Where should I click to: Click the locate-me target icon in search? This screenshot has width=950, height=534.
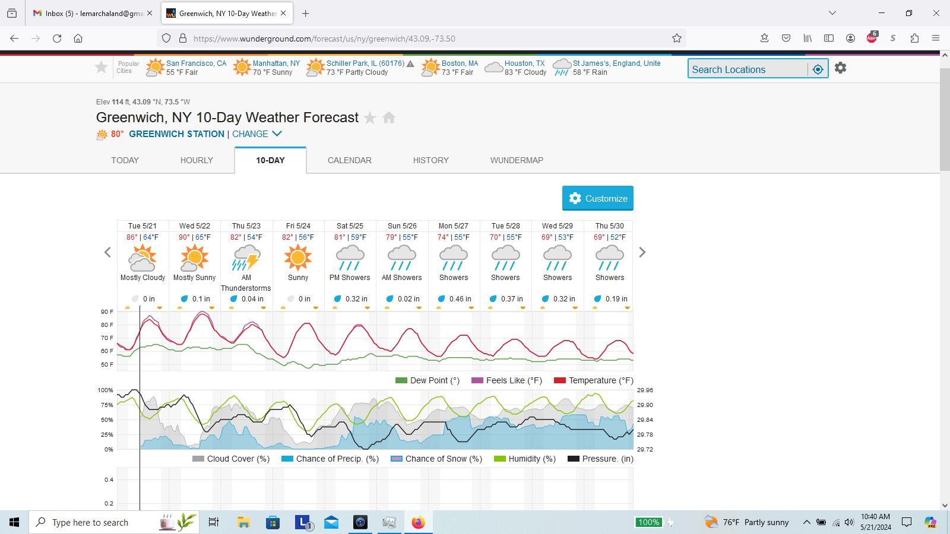coord(818,69)
